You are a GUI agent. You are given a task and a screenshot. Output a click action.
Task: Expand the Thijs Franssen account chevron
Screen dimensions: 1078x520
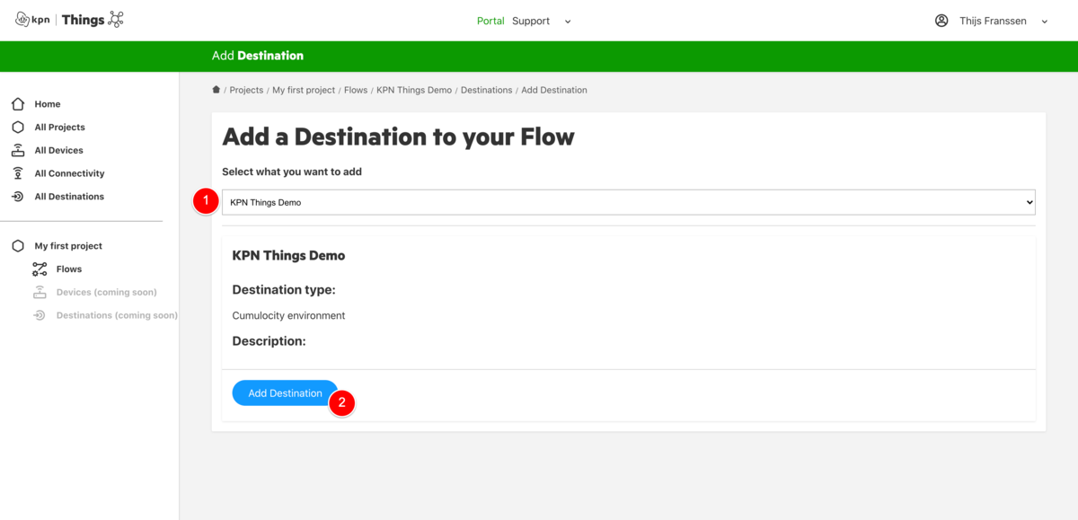point(1045,22)
